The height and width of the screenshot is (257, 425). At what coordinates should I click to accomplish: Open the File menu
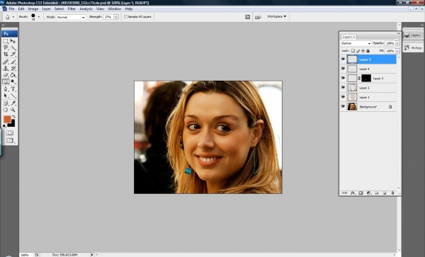(x=11, y=8)
